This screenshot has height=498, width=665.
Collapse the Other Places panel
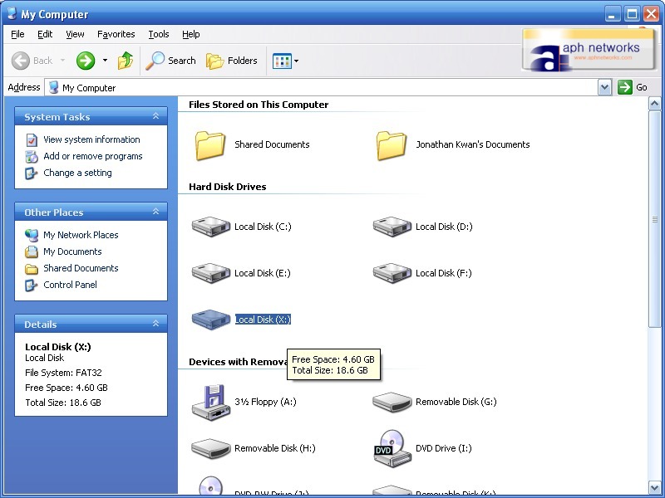pos(155,212)
